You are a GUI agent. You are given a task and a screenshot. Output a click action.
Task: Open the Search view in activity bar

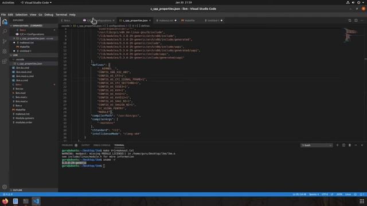5,31
